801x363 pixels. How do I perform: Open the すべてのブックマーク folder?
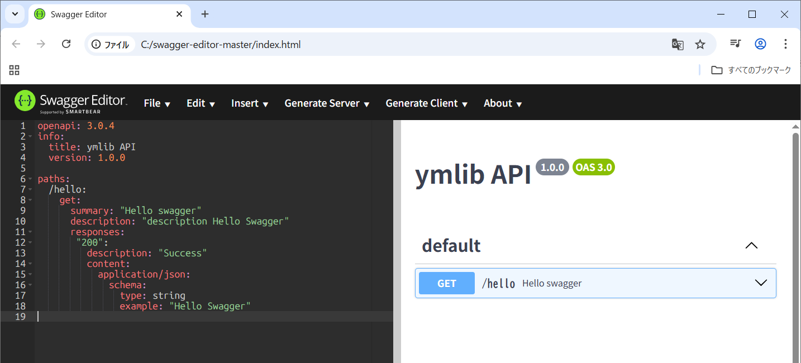(751, 70)
